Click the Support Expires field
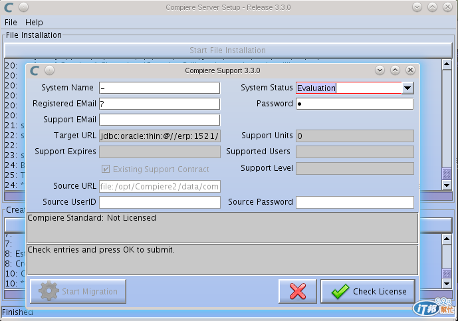 tap(160, 152)
